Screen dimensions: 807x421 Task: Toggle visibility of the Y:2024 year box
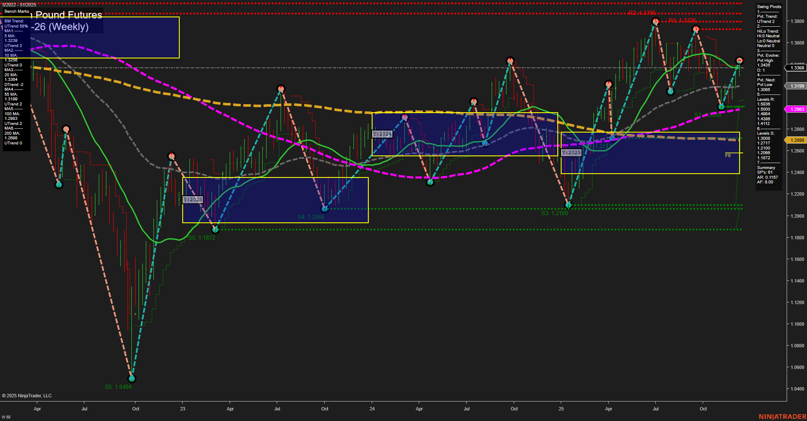pyautogui.click(x=383, y=133)
